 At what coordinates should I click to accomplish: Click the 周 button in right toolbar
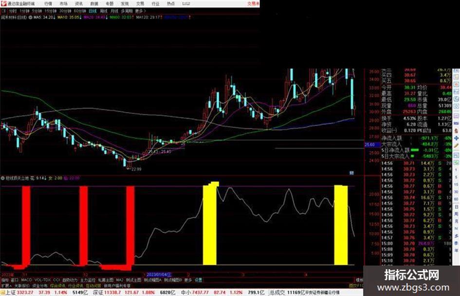click(x=456, y=214)
